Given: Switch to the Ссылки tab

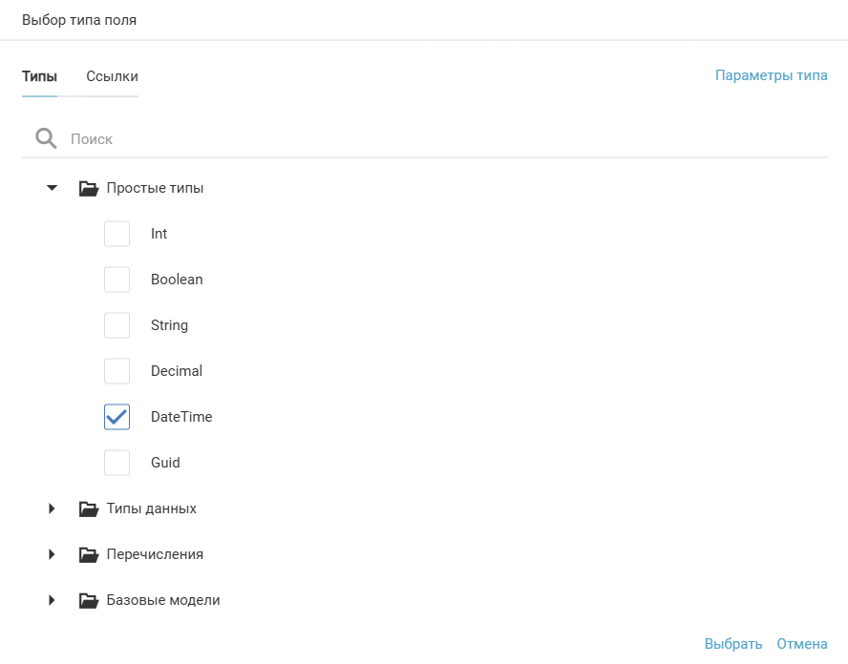Looking at the screenshot, I should coord(112,76).
